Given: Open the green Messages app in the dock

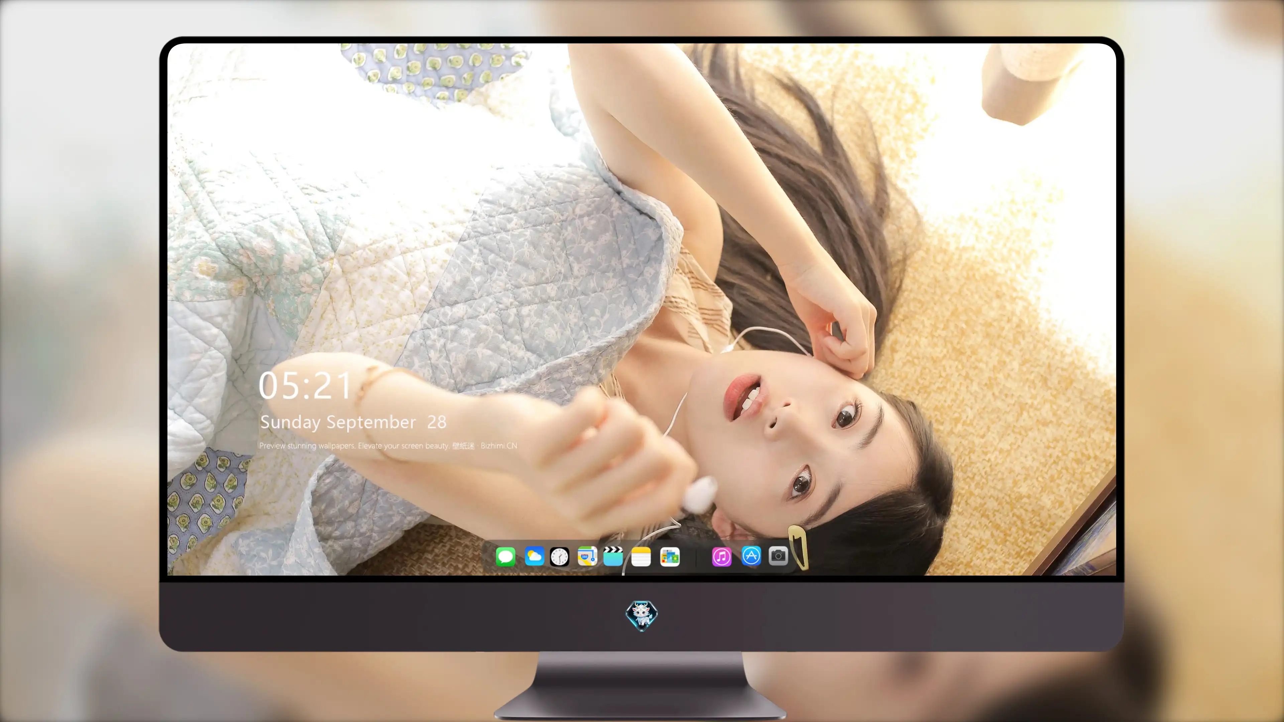Looking at the screenshot, I should tap(506, 557).
